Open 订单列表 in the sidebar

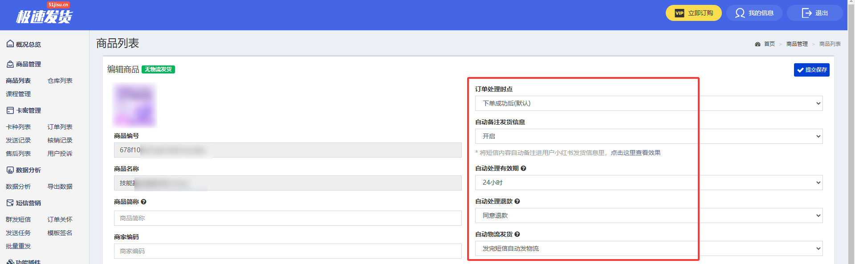(60, 127)
